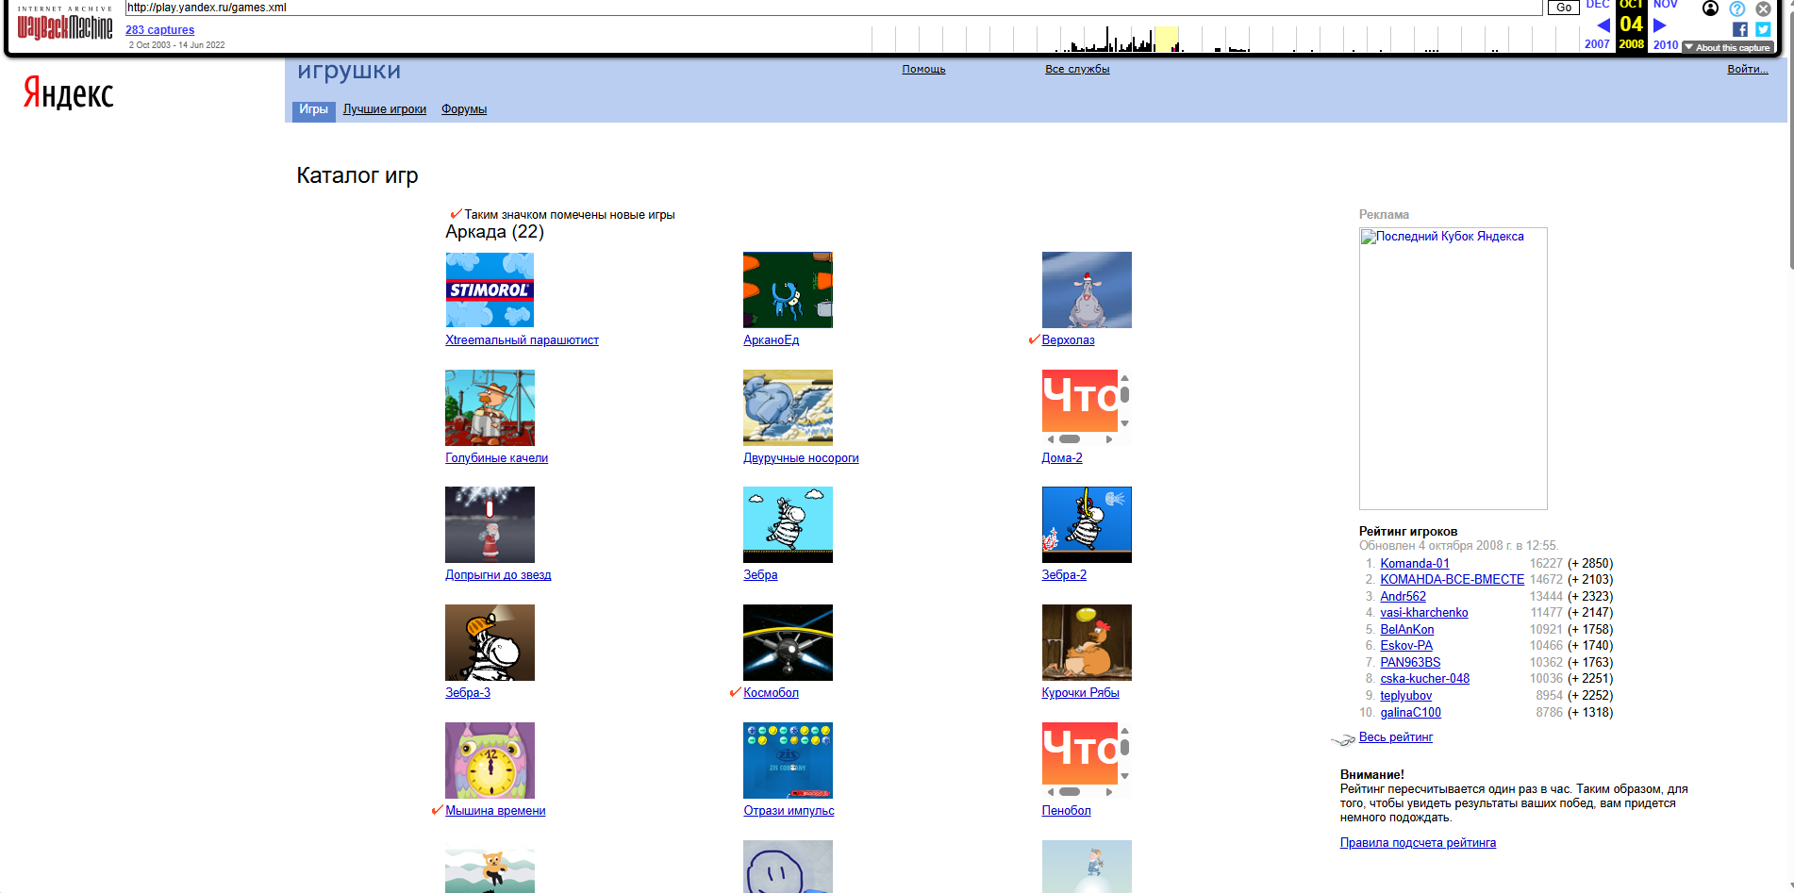This screenshot has height=893, width=1794.
Task: Open player vasi-kharchenko profile link
Action: pos(1424,613)
